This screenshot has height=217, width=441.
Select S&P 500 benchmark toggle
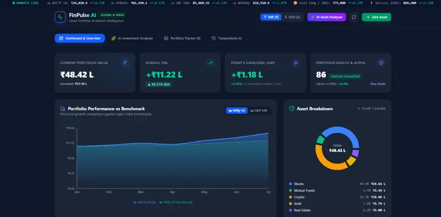(x=259, y=111)
